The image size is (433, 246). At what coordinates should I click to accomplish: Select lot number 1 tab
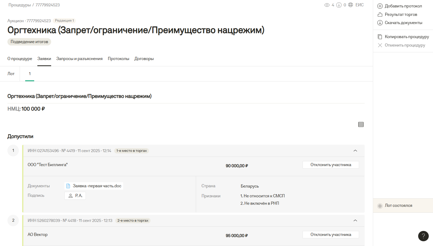[x=30, y=74]
